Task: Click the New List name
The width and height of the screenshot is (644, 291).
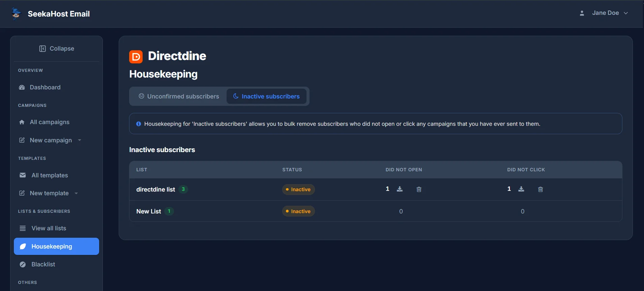Action: pyautogui.click(x=149, y=211)
